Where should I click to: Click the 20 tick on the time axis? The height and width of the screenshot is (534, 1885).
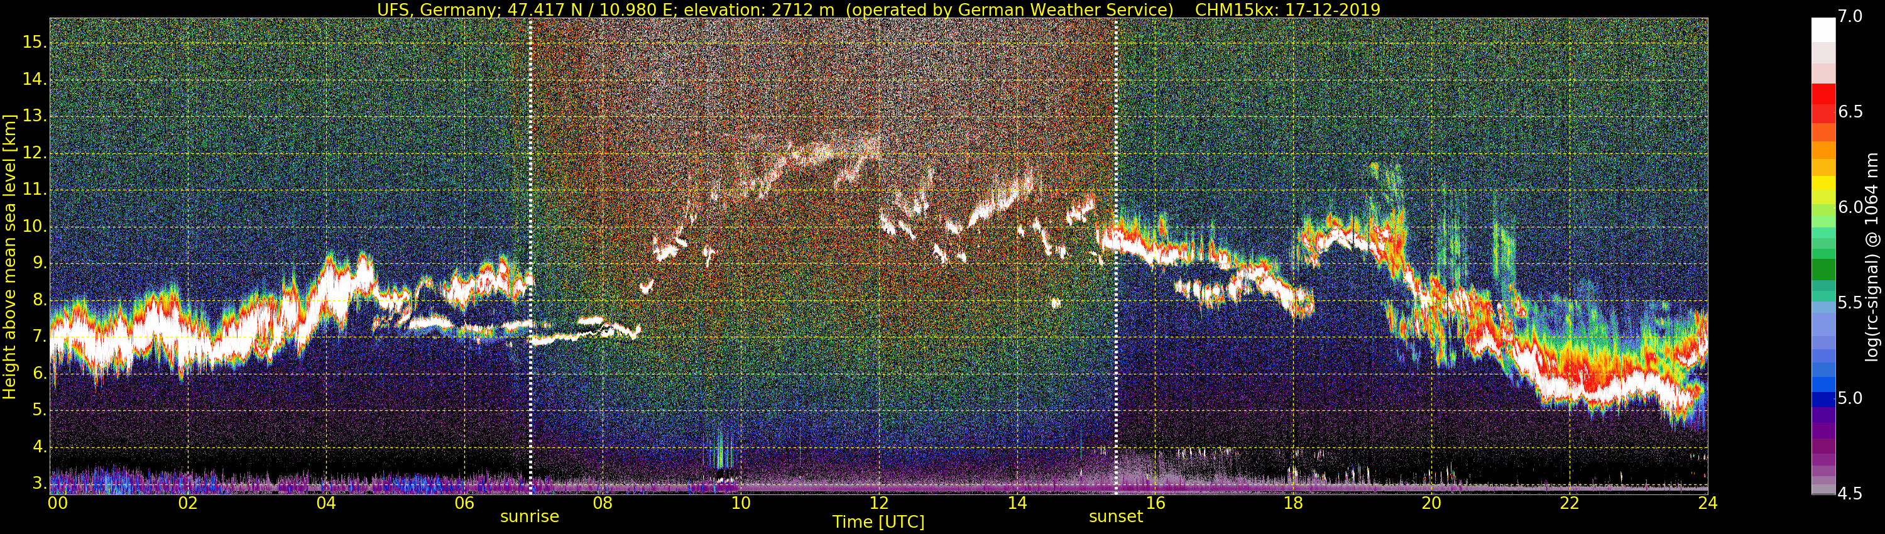(x=1431, y=503)
